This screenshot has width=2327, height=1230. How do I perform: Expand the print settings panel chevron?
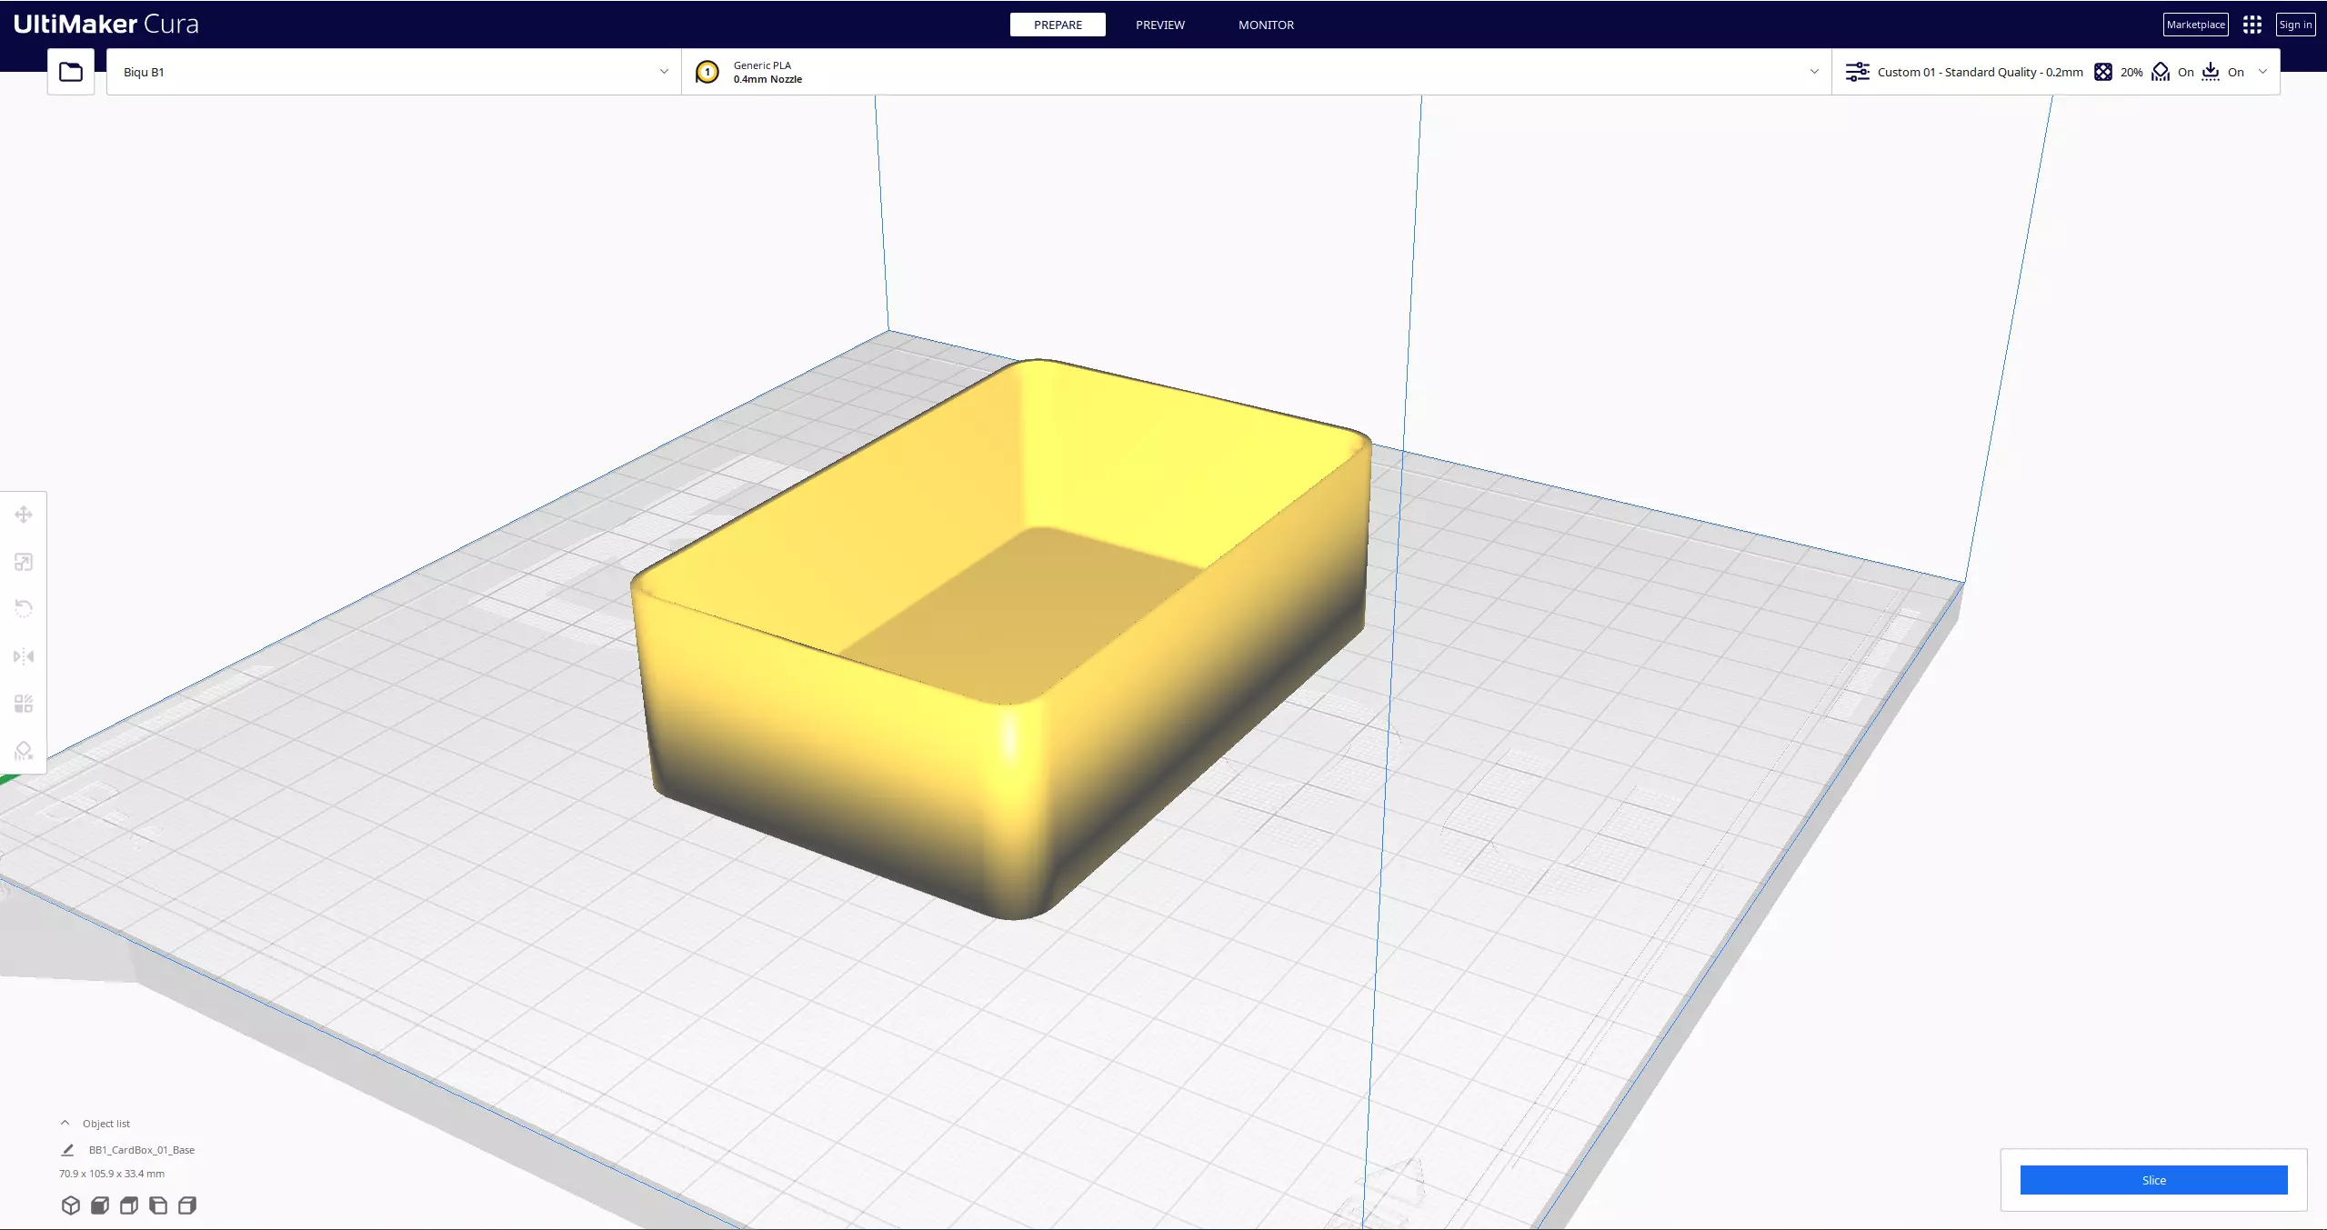point(2262,72)
